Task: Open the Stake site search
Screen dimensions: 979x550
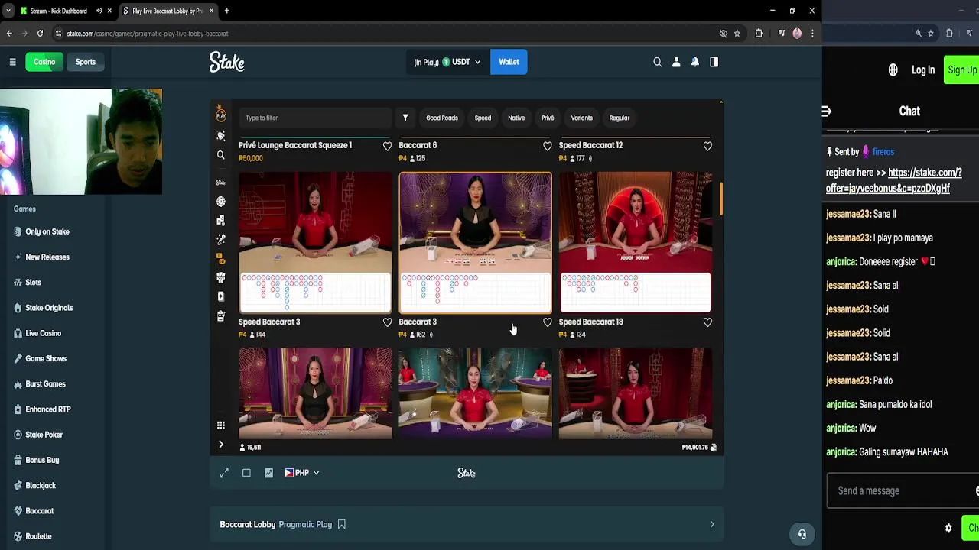Action: coord(657,62)
